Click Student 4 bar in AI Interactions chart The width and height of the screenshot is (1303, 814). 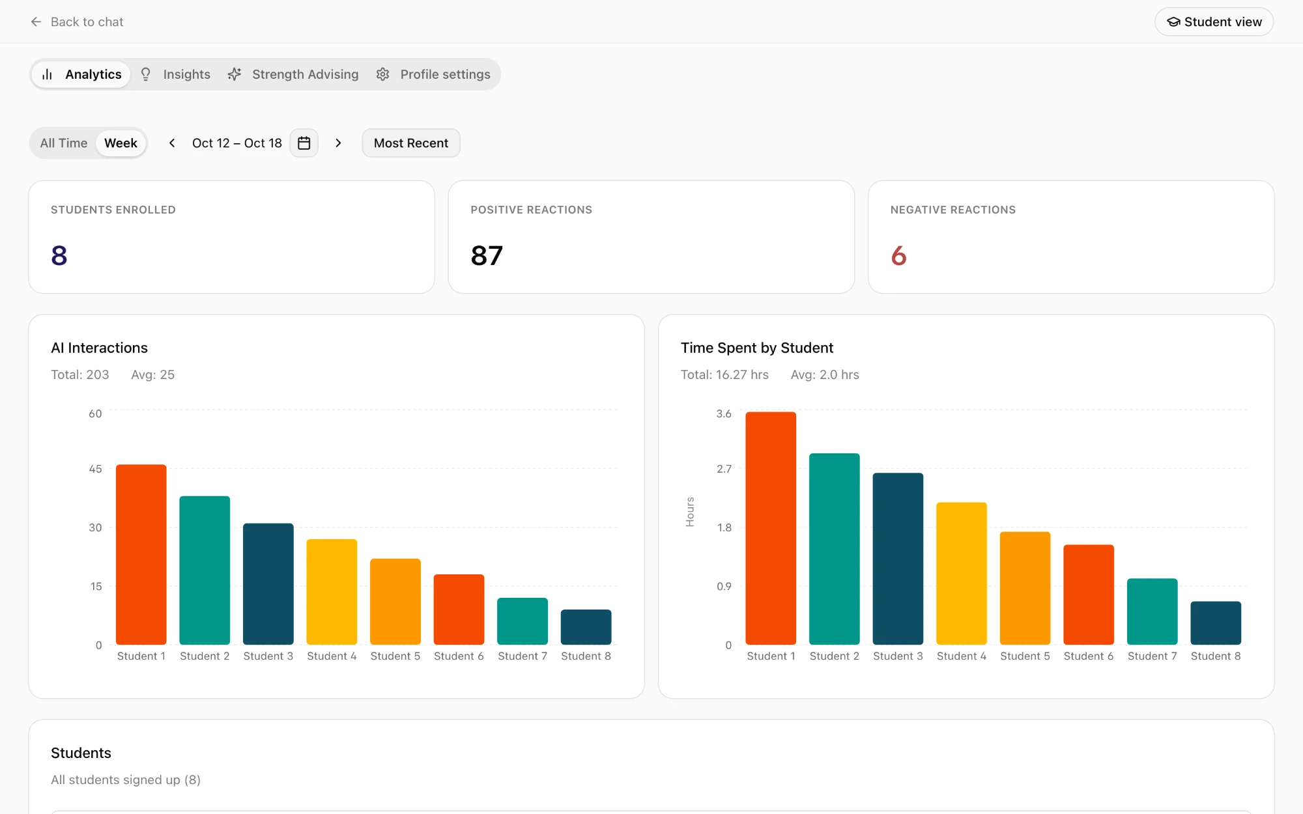[332, 592]
